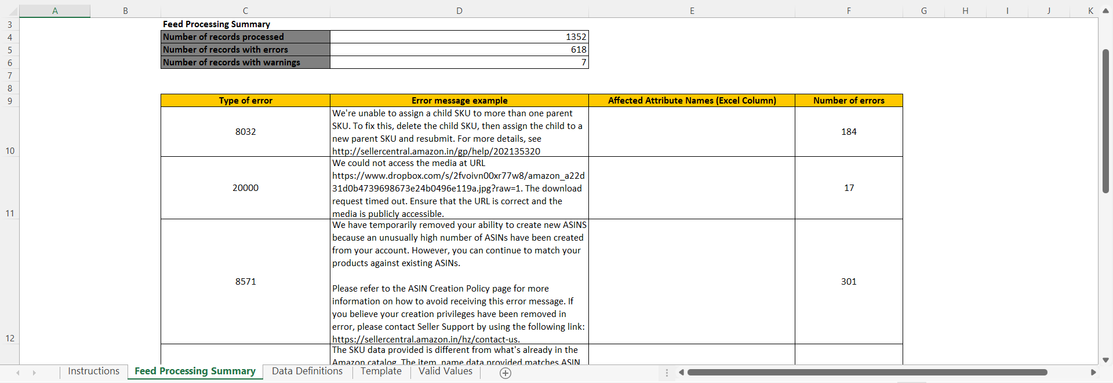Select row 4 header
The width and height of the screenshot is (1113, 383).
(x=10, y=37)
